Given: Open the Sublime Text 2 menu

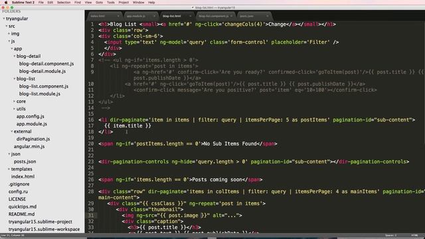Looking at the screenshot, I should pos(23,3).
